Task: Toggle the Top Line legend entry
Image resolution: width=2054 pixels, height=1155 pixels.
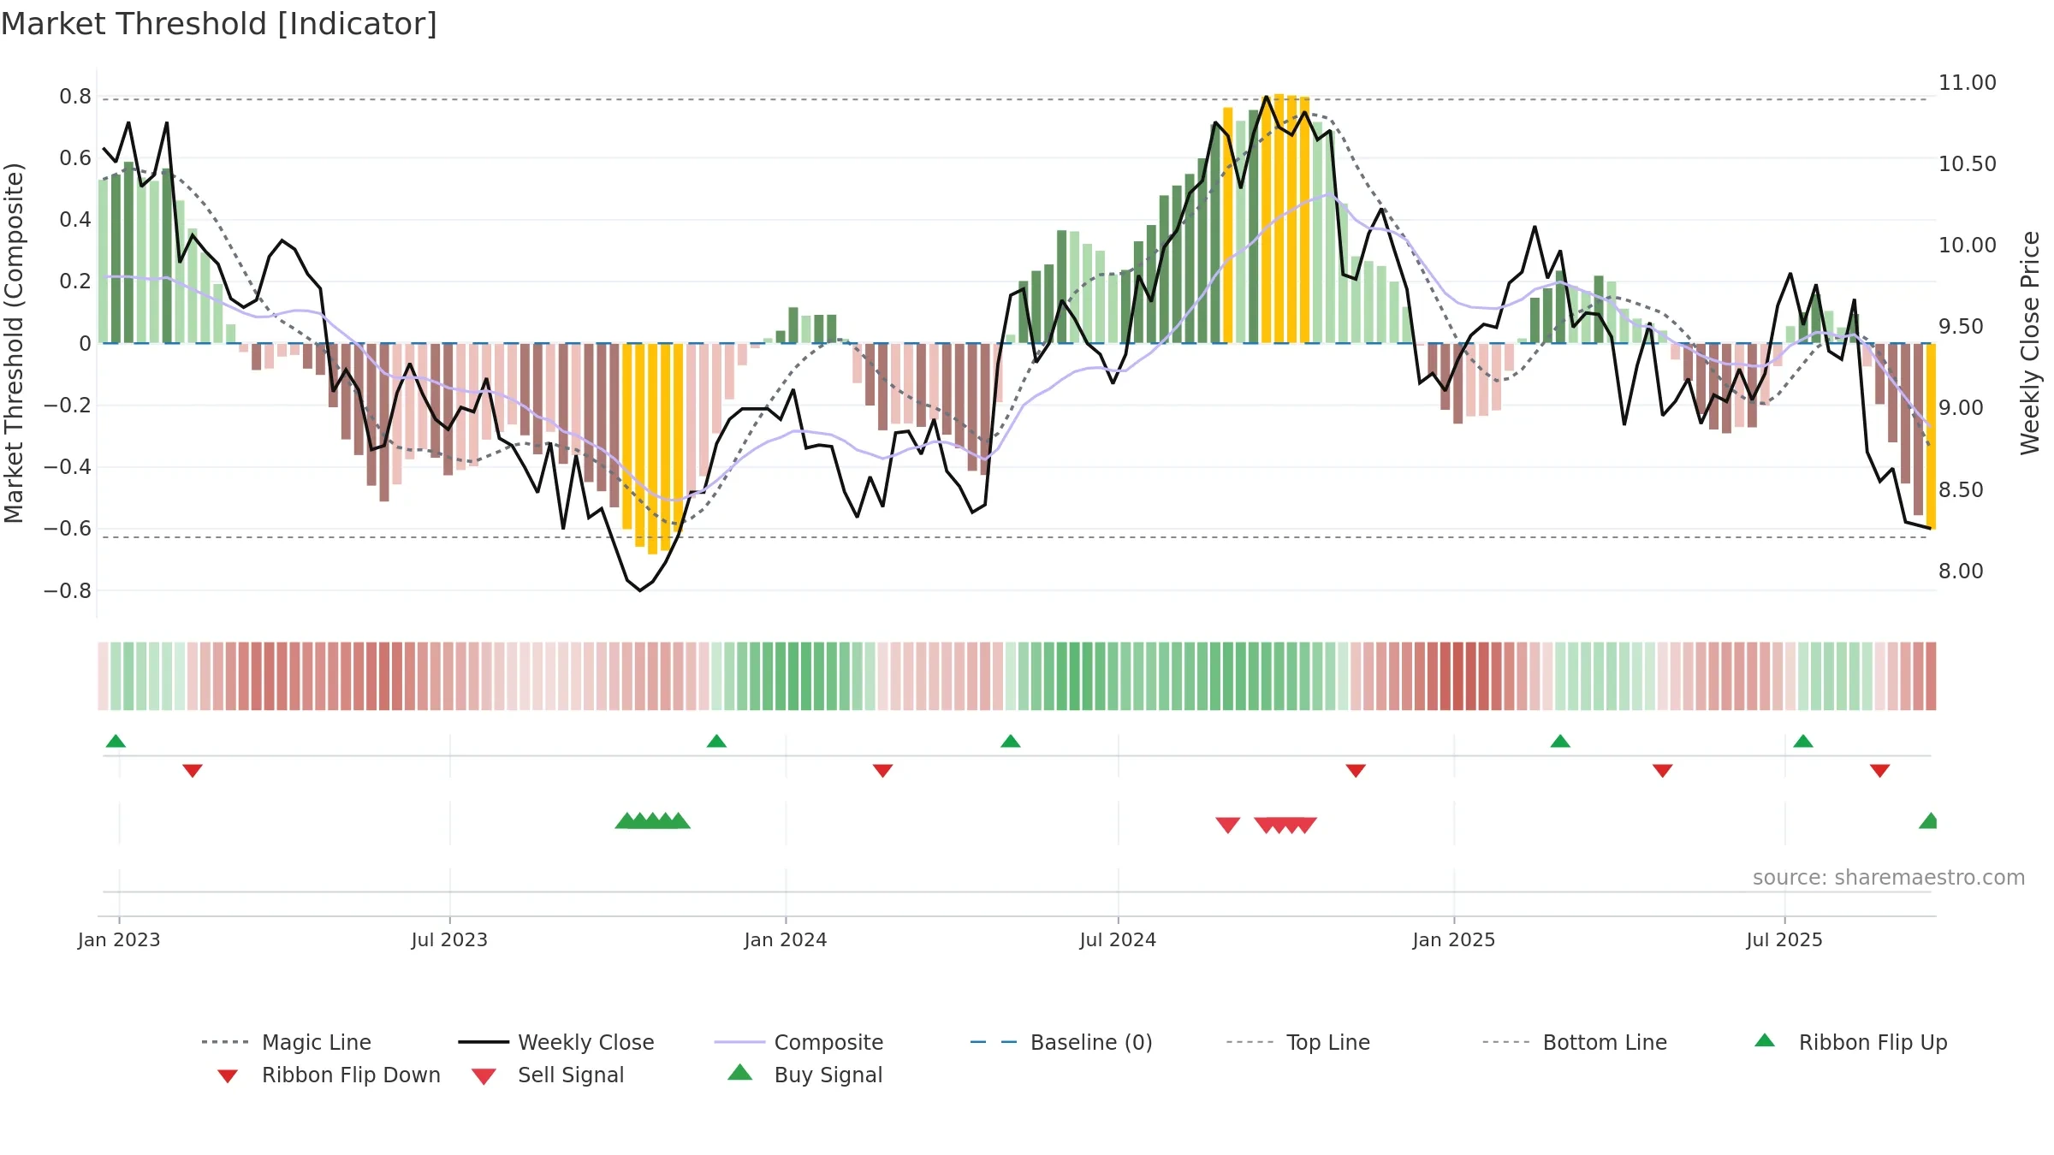Action: tap(1298, 1042)
